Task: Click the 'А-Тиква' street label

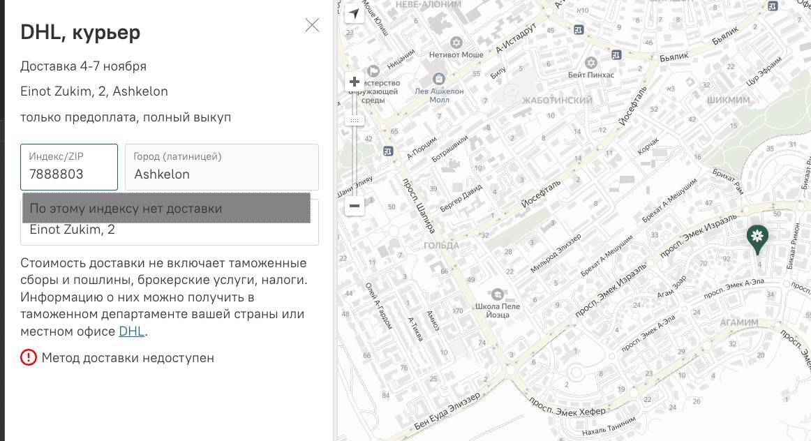Action: tap(416, 329)
